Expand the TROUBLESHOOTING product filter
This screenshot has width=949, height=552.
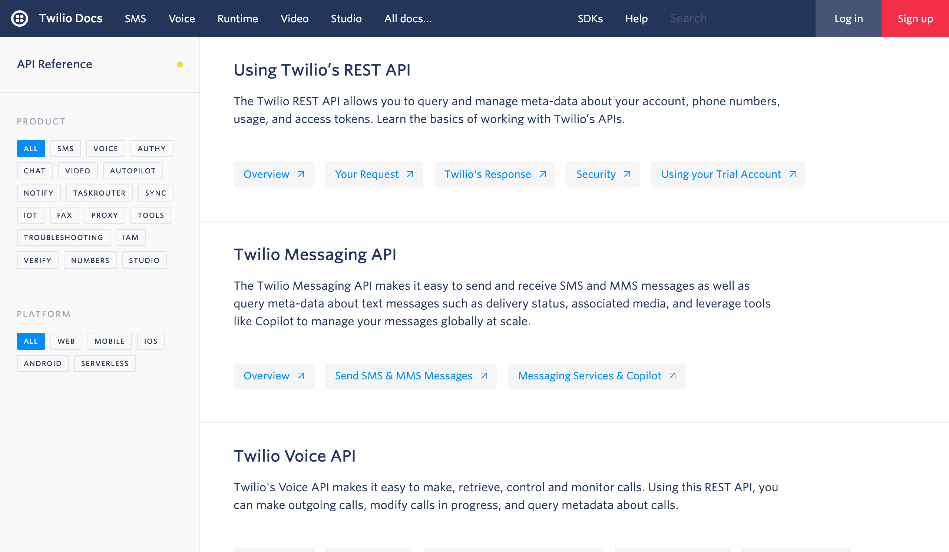click(x=63, y=237)
